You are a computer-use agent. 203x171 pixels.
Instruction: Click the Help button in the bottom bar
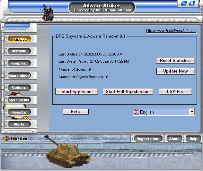(193, 139)
